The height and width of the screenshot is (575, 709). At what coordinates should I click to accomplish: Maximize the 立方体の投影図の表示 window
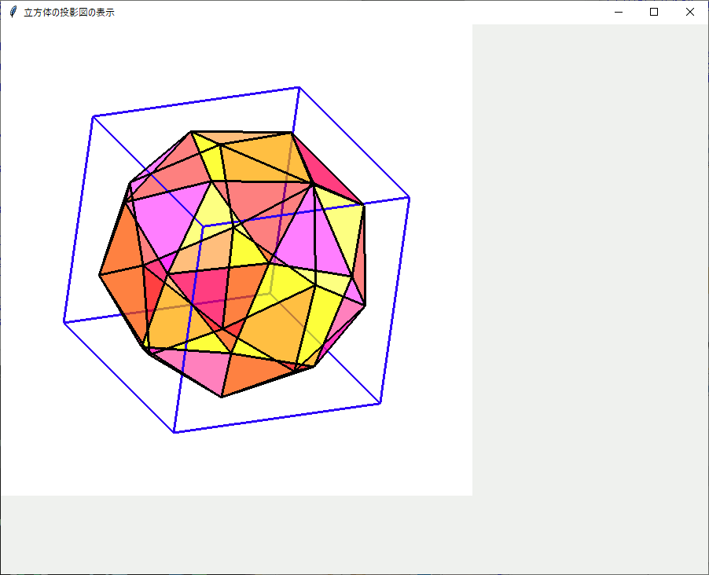click(x=654, y=13)
